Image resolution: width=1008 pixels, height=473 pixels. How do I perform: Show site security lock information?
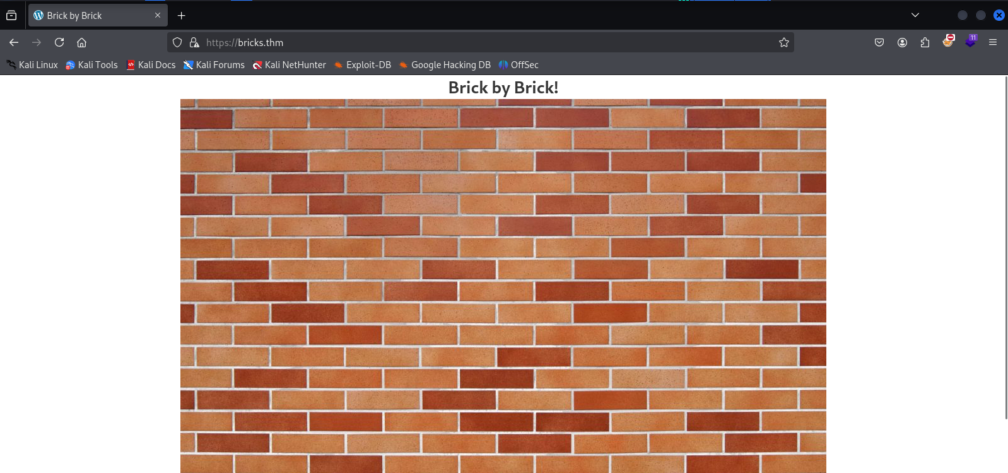click(194, 42)
